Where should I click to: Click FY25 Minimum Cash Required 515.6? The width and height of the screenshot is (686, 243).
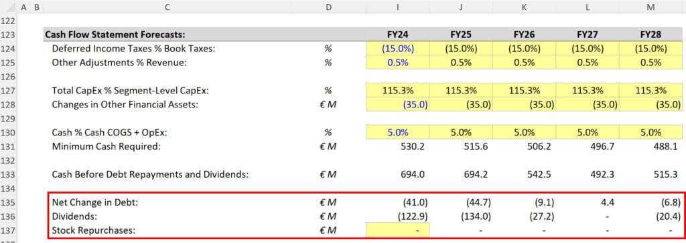pos(476,147)
